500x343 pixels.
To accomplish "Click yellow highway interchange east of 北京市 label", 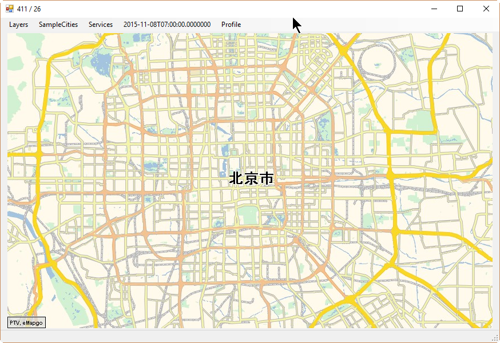I will click(x=390, y=173).
